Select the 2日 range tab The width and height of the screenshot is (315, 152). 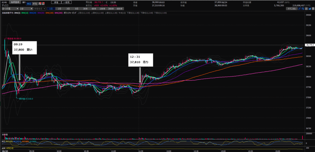click(59, 9)
